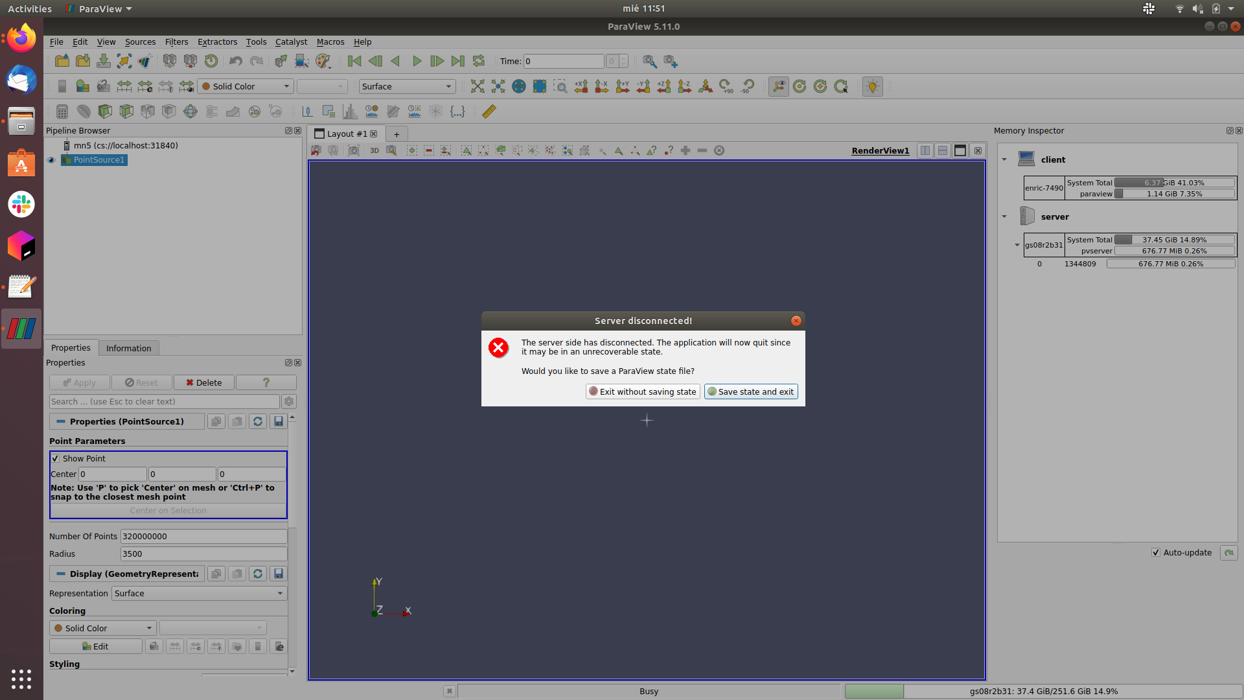Click the Threshold filter icon
The image size is (1244, 700).
(148, 111)
